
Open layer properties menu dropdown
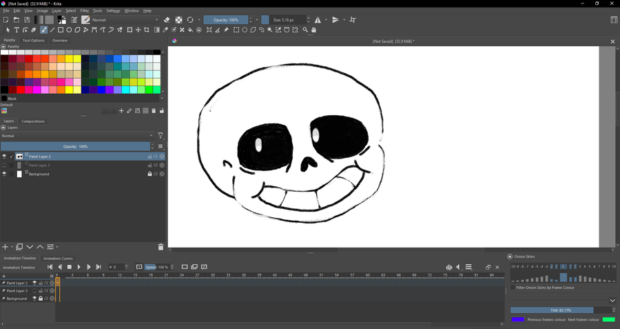[x=52, y=247]
